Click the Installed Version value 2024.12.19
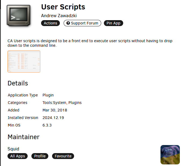186x166 pixels. point(53,118)
